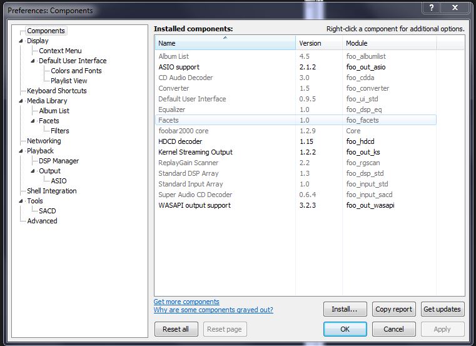Select the Album List component row
The width and height of the screenshot is (476, 346).
click(x=295, y=56)
